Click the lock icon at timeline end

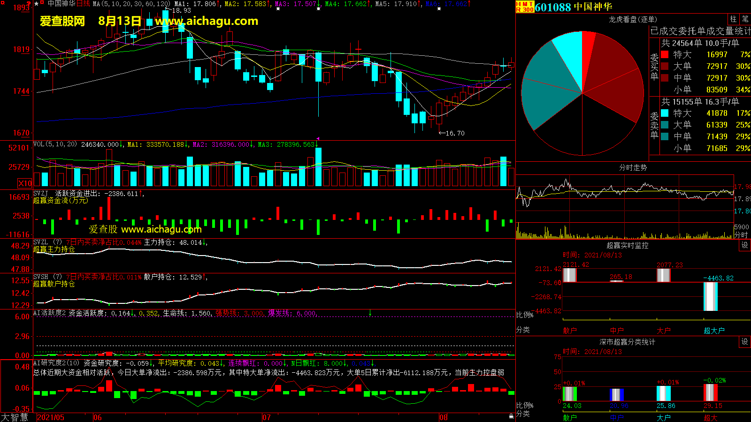tap(511, 416)
